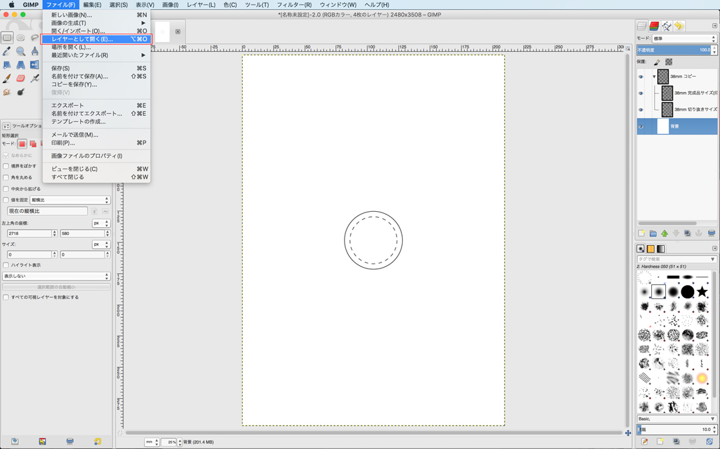The height and width of the screenshot is (449, 720).
Task: Open the layer モード dropdown
Action: pyautogui.click(x=683, y=39)
